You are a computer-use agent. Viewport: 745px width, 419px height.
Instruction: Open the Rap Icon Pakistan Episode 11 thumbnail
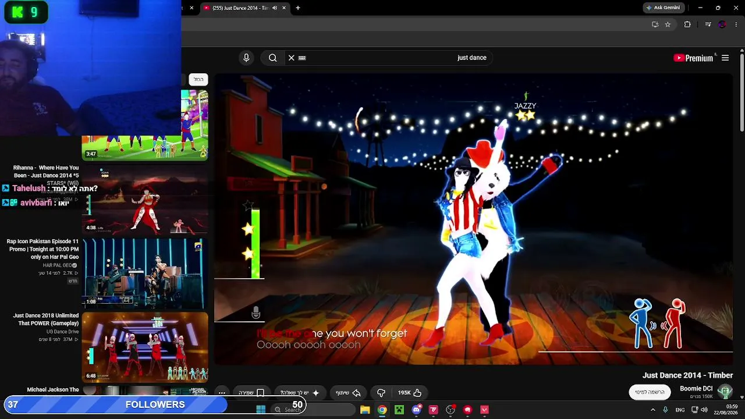pos(145,274)
